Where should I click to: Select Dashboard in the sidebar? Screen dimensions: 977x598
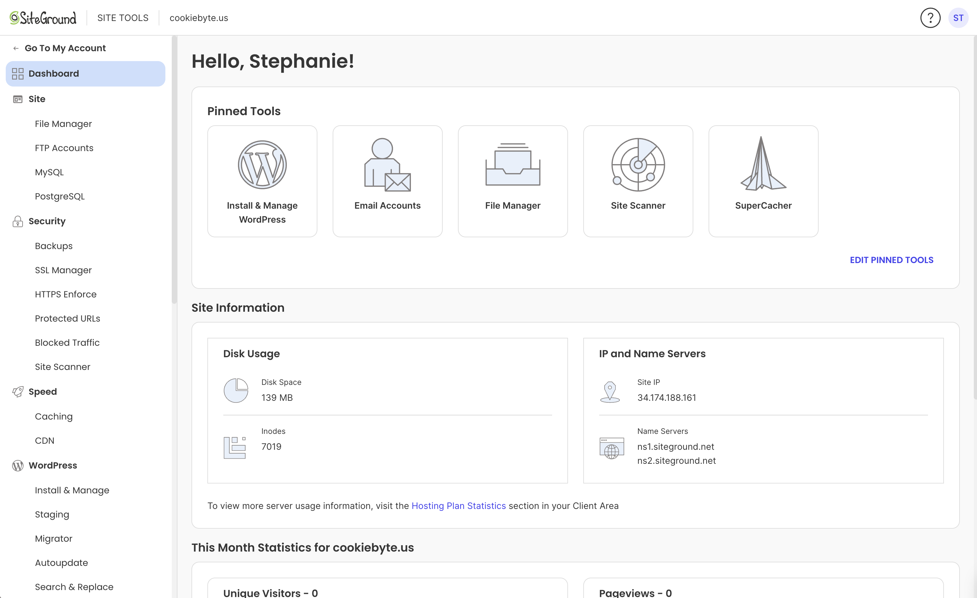[85, 73]
